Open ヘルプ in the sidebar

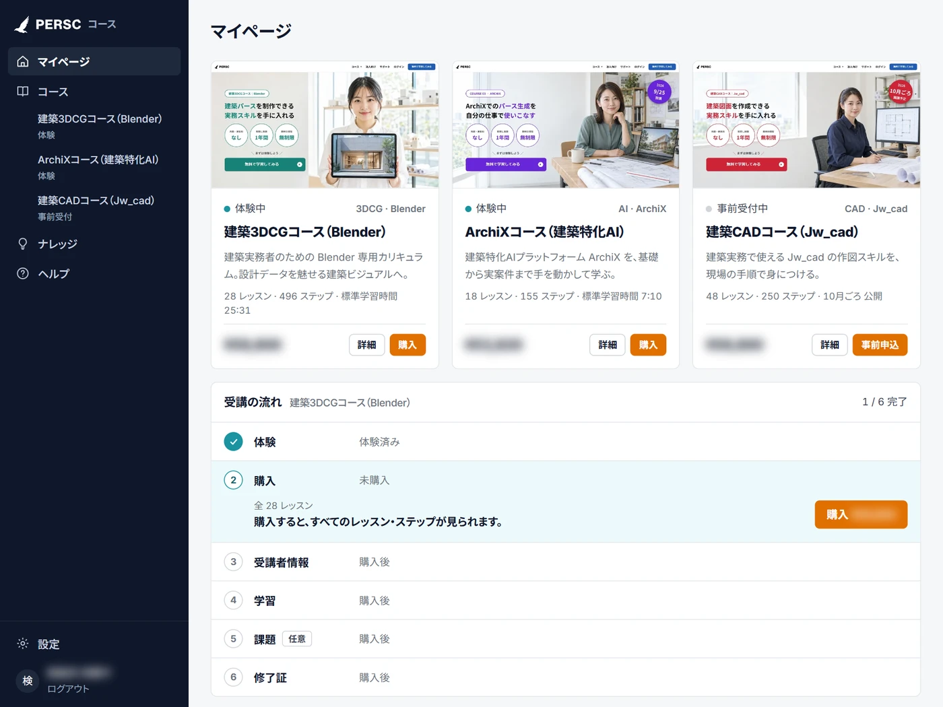94,273
